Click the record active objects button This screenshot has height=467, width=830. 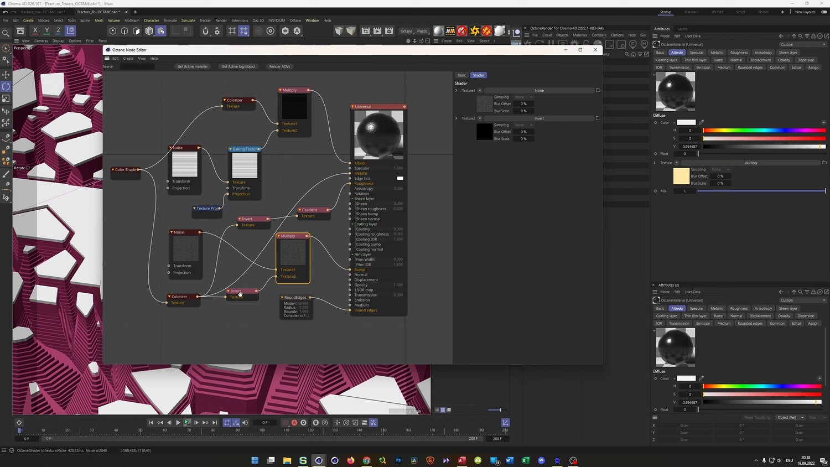286,423
